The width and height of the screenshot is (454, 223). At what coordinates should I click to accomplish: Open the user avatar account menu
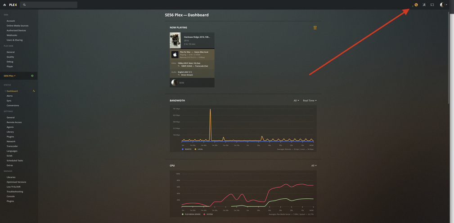(443, 4)
